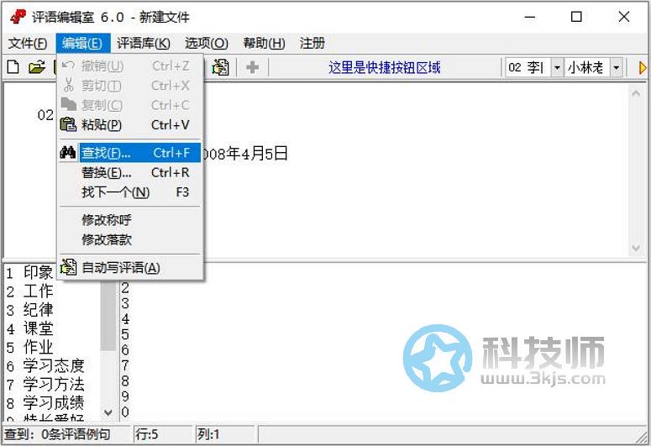Screen dimensions: 651x446
Task: Click the 小林老 combo box field
Action: pyautogui.click(x=587, y=67)
